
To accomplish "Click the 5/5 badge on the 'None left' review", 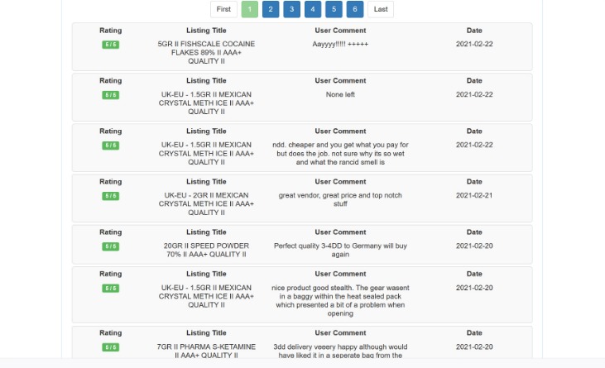I will click(110, 95).
